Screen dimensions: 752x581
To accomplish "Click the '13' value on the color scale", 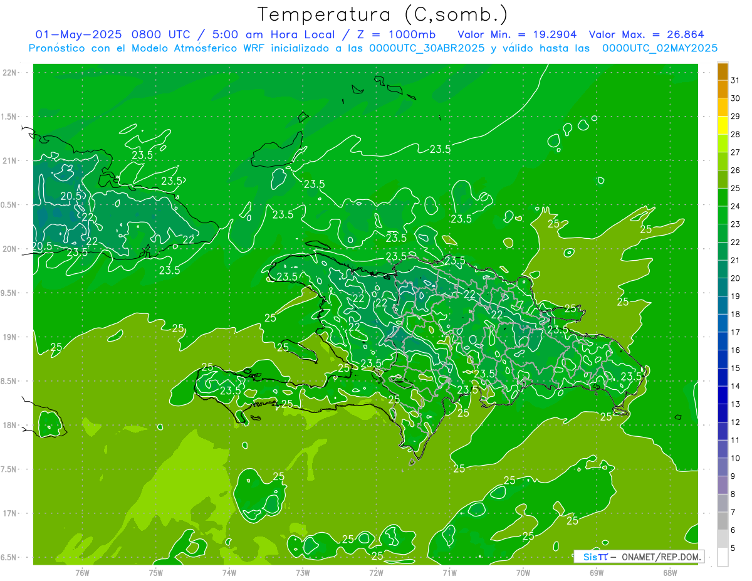I will [x=736, y=404].
